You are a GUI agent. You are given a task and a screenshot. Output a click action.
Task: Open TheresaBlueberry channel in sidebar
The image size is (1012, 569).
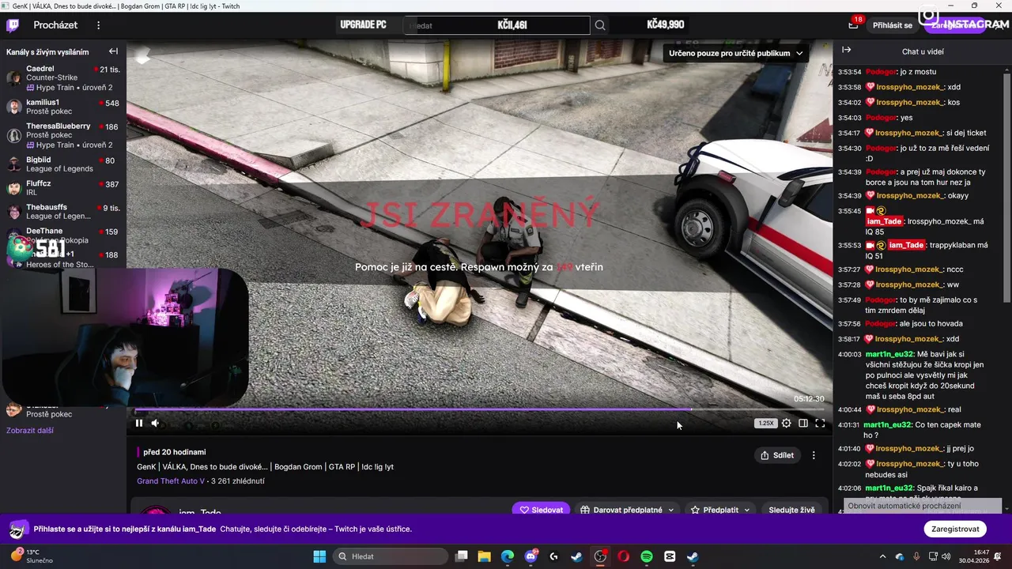tap(63, 135)
